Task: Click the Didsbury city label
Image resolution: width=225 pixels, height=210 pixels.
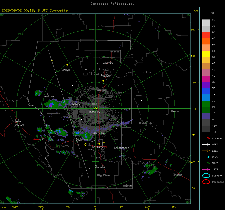Action: (94, 112)
